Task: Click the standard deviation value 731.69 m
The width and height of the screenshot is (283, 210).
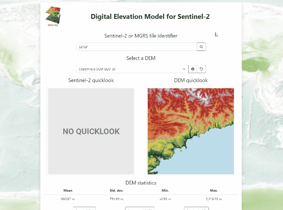Action: point(117,199)
